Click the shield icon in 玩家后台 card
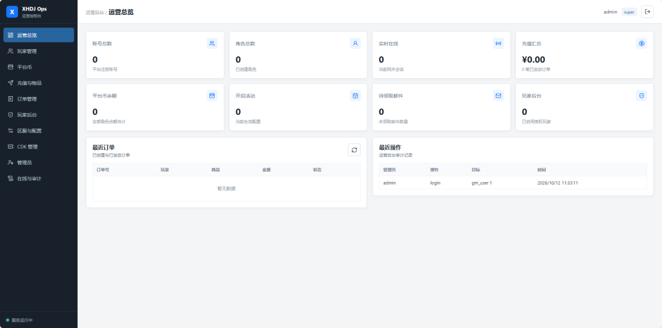This screenshot has height=328, width=662. 642,96
